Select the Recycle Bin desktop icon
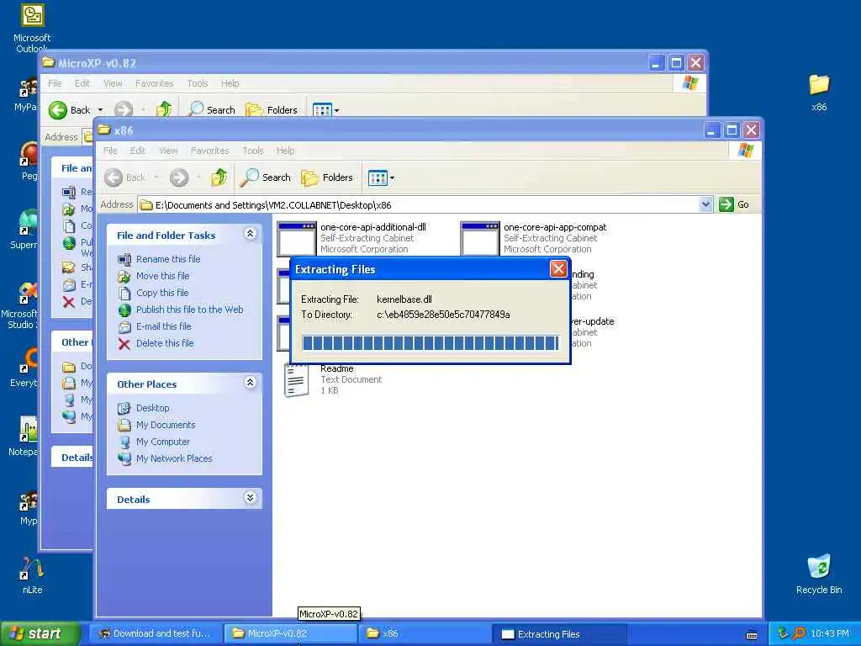The height and width of the screenshot is (646, 861). coord(819,575)
